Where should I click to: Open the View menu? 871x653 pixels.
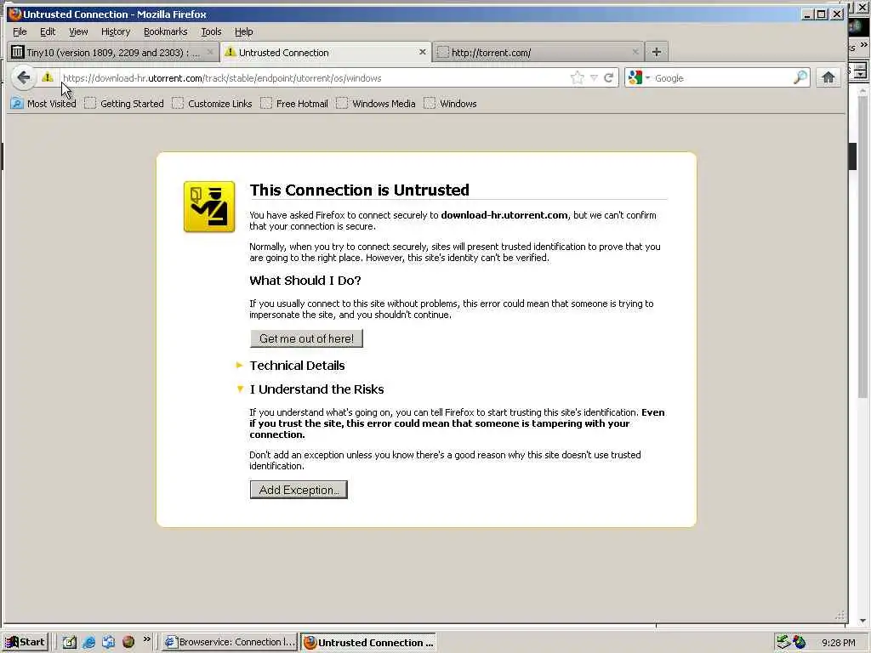pyautogui.click(x=78, y=31)
